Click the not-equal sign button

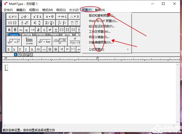[50, 30]
